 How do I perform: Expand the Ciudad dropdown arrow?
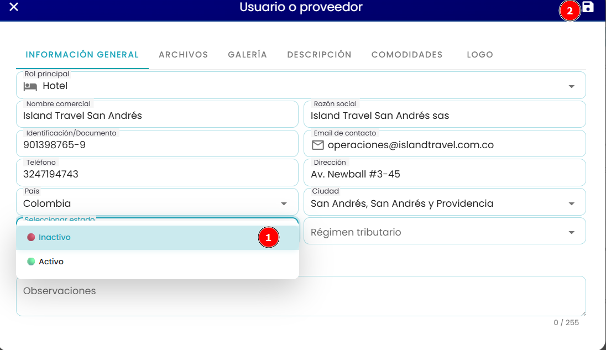[x=572, y=203]
